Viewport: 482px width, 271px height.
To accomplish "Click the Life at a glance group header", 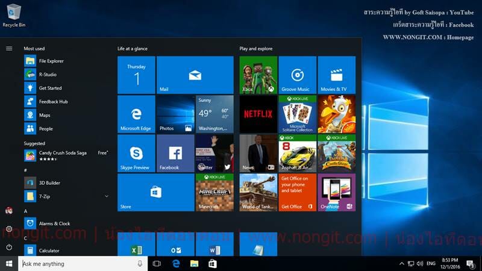I will click(x=132, y=49).
